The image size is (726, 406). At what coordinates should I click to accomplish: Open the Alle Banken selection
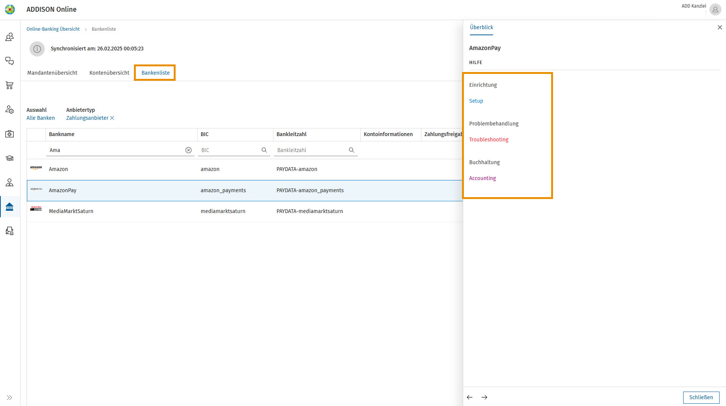coord(41,118)
